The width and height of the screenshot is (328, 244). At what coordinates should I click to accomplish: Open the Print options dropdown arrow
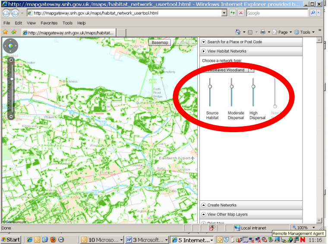pyautogui.click(x=269, y=32)
